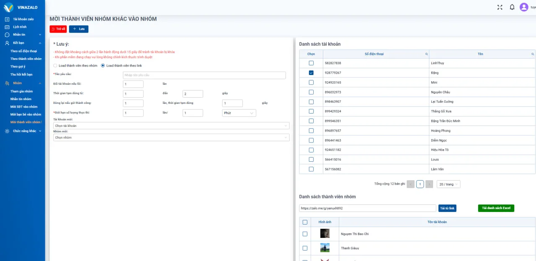Select Load thành viên theo nhóm radio
This screenshot has width=536, height=261.
[55, 66]
